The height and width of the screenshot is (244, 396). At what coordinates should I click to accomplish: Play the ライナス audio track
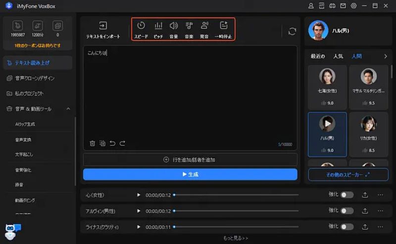(x=139, y=227)
